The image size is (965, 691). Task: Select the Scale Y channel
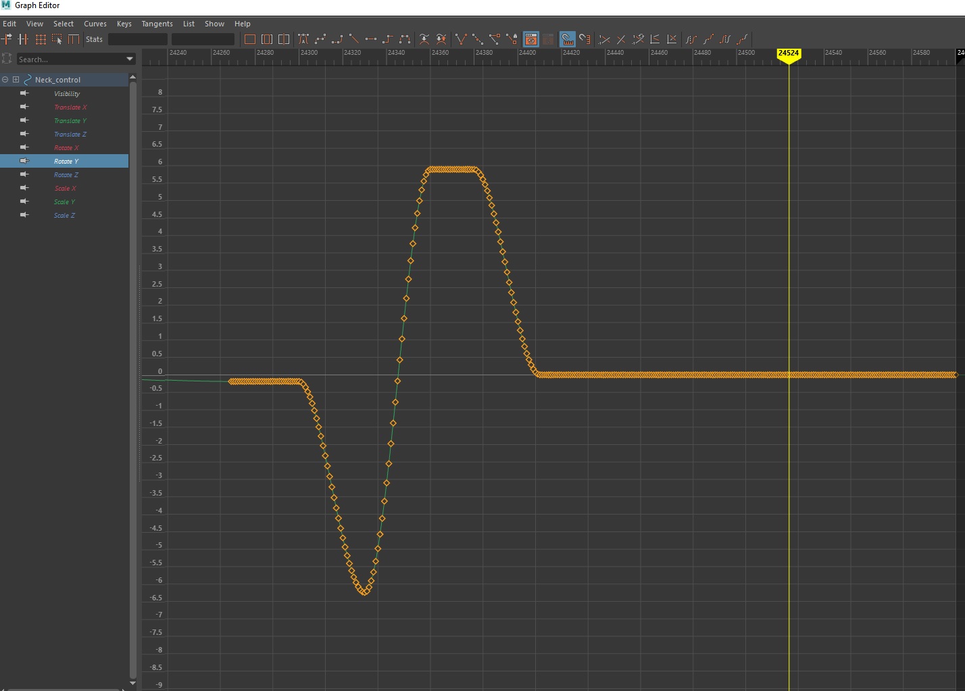pyautogui.click(x=64, y=201)
